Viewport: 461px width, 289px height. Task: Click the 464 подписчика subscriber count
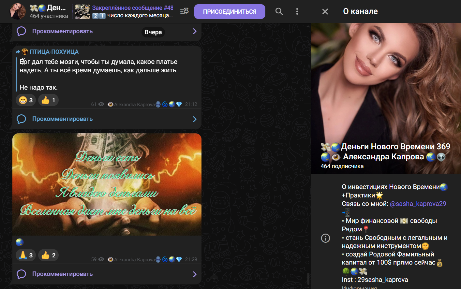(342, 166)
